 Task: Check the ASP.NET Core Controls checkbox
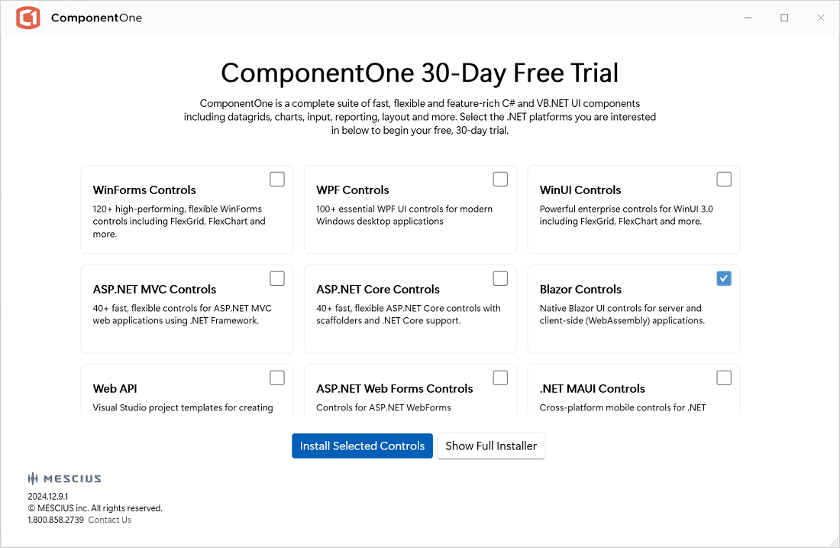(500, 278)
